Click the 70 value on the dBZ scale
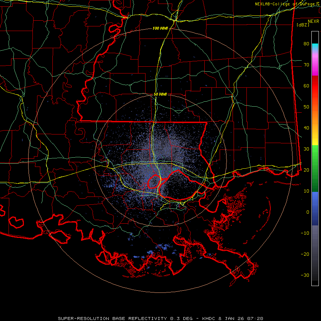The width and height of the screenshot is (321, 321). [x=306, y=65]
